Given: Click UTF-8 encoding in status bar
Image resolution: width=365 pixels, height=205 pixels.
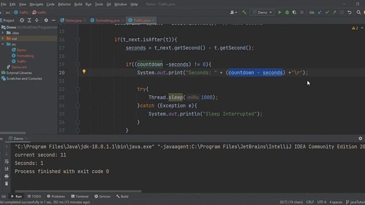Looking at the screenshot, I should point(322,202).
